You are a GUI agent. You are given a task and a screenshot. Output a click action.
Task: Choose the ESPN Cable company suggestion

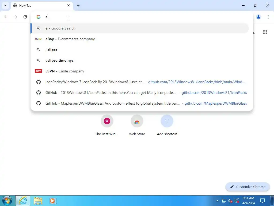[140, 71]
